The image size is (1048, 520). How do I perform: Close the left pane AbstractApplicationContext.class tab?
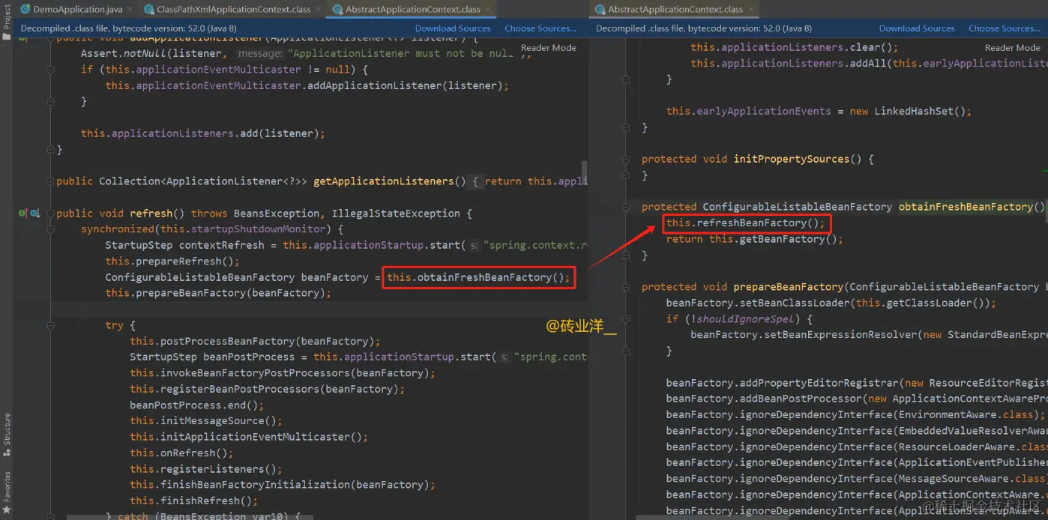click(x=489, y=10)
